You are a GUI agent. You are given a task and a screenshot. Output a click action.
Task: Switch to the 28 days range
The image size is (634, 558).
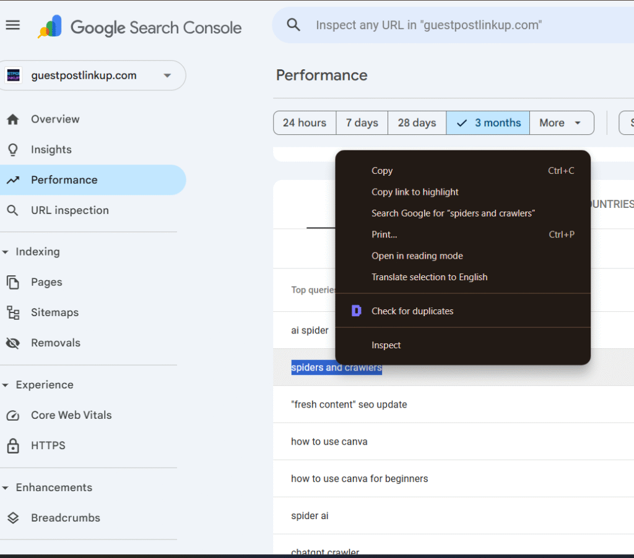click(417, 122)
